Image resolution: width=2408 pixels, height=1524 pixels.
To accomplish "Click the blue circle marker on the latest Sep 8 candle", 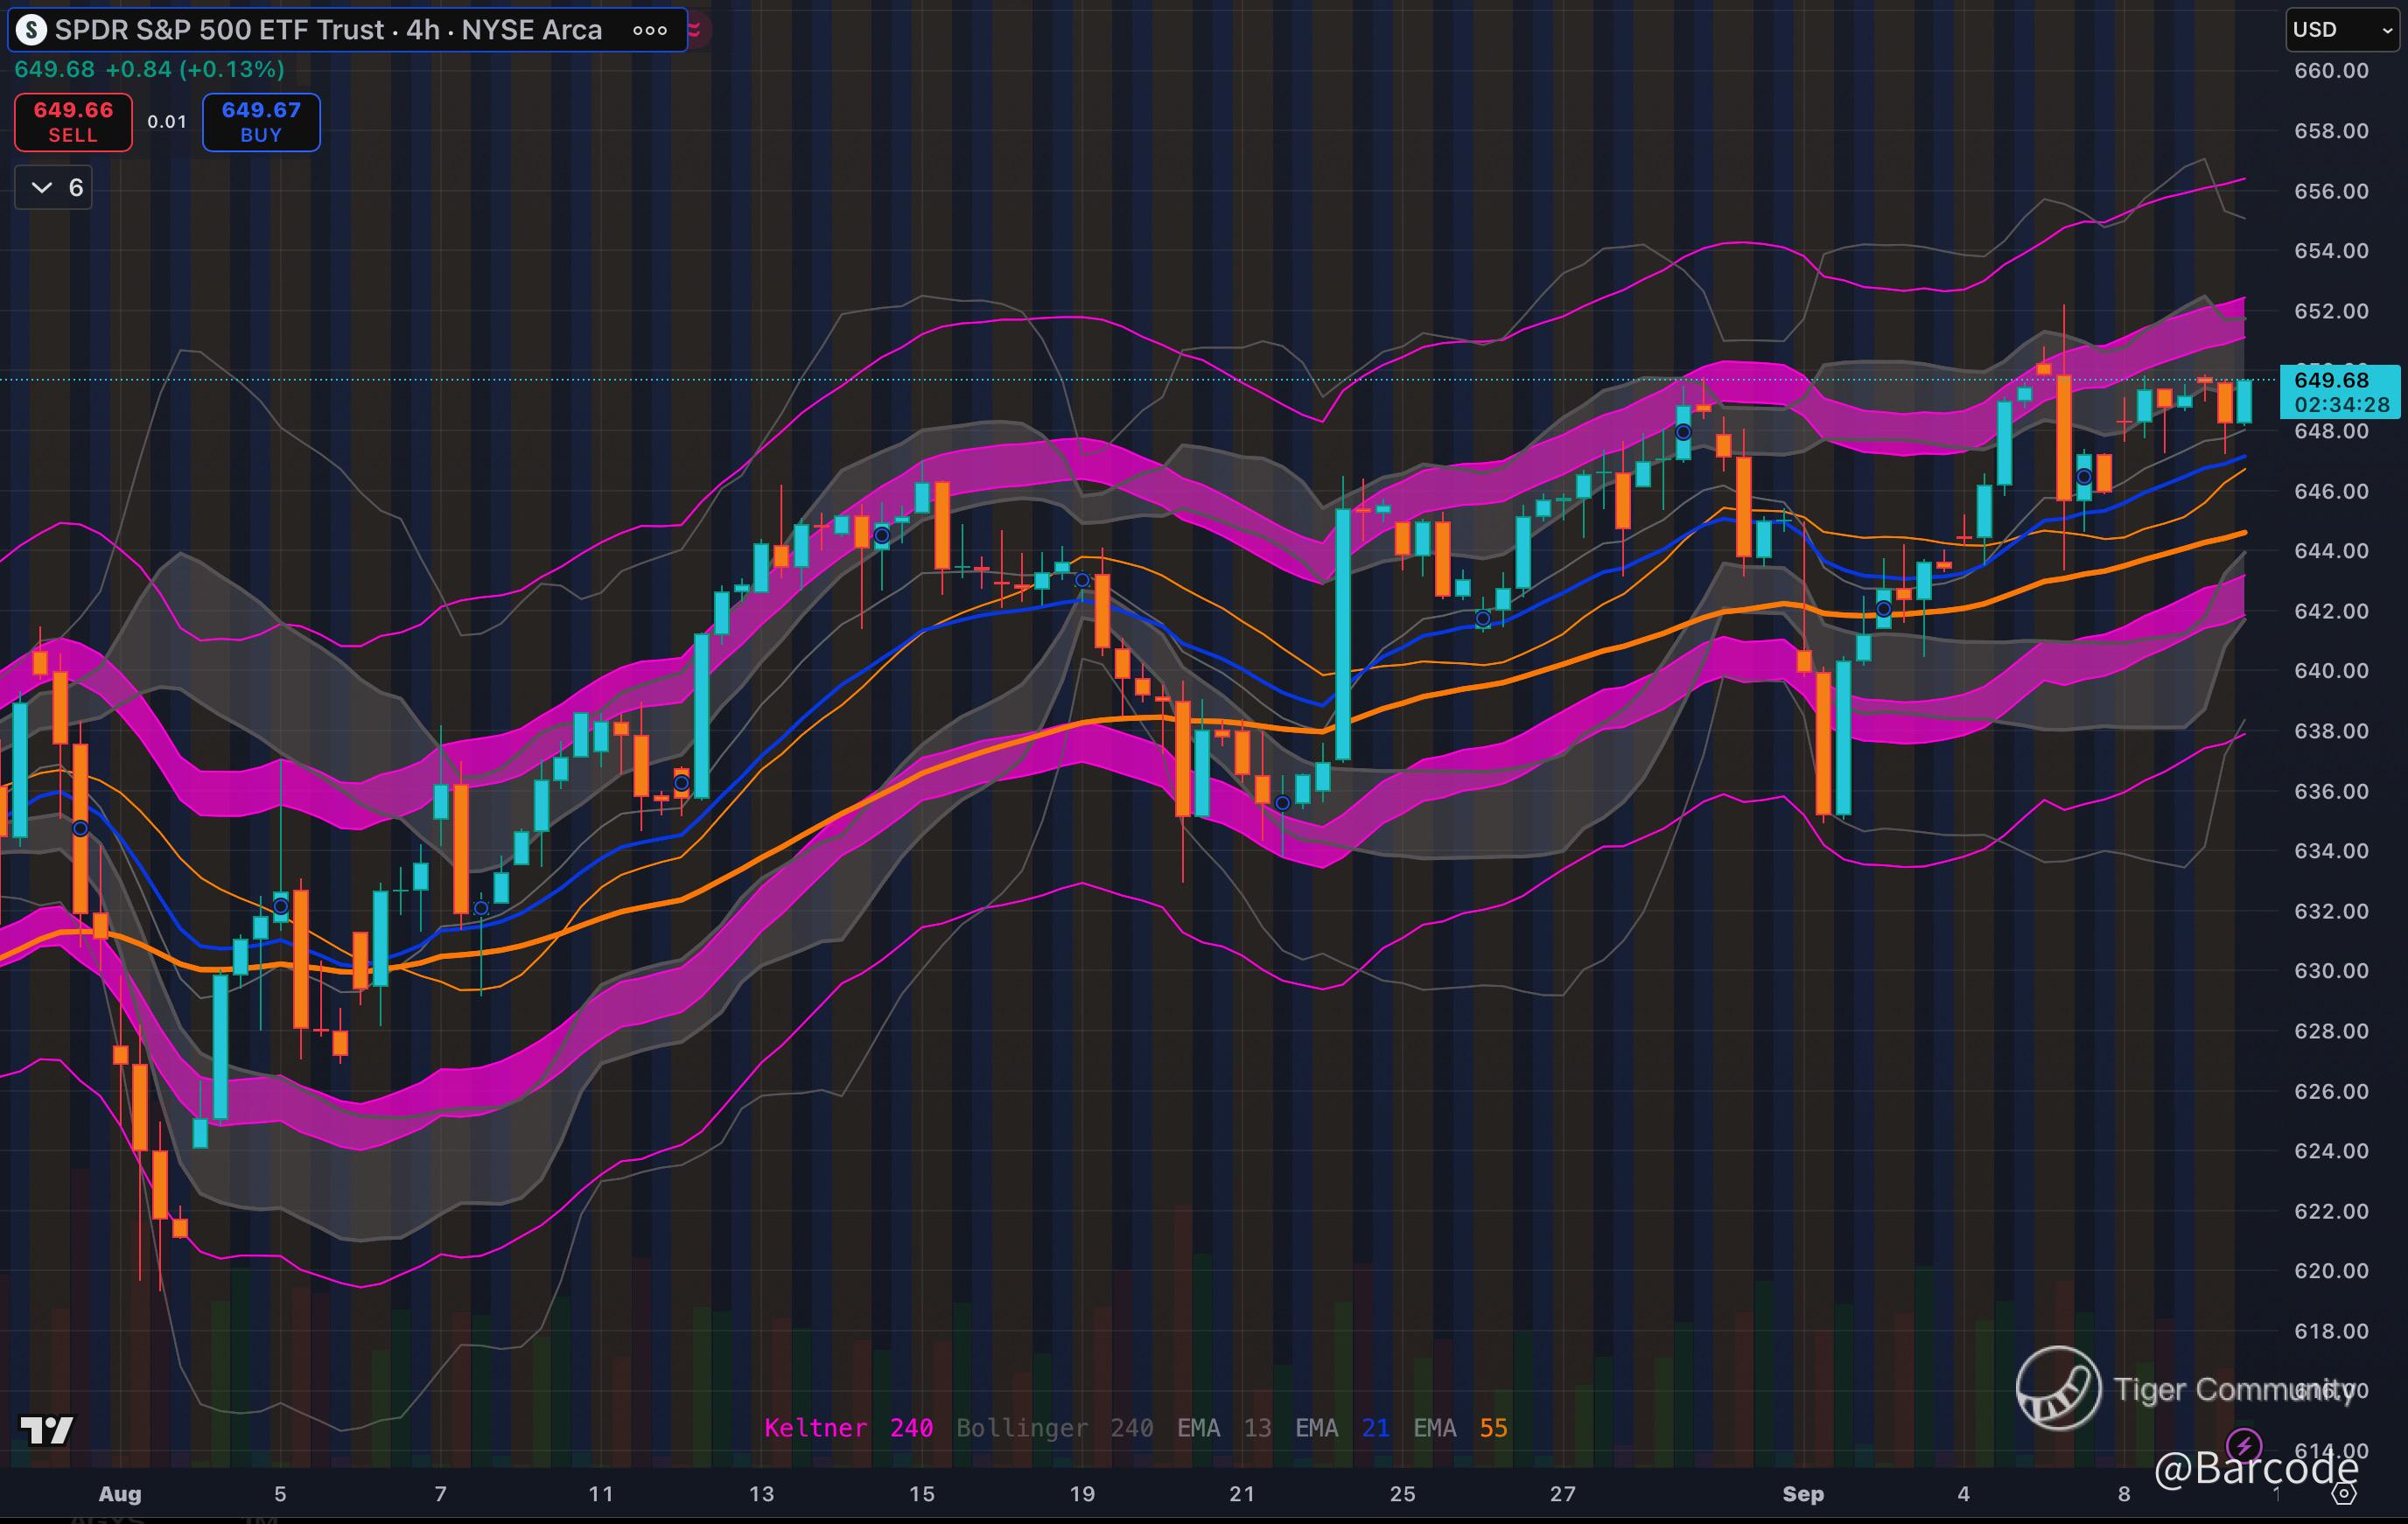I will (2084, 477).
